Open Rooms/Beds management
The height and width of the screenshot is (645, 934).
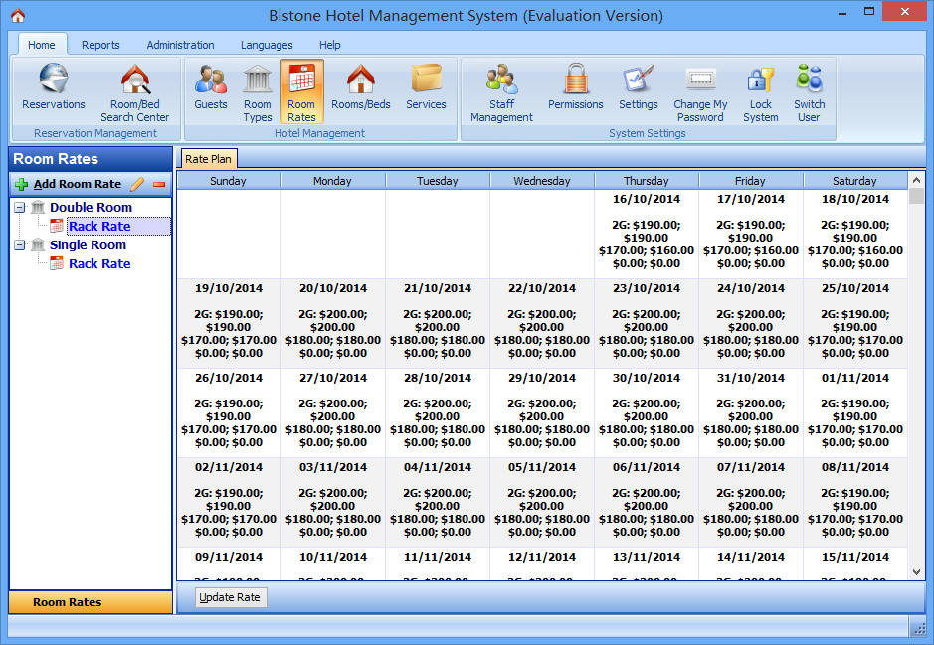point(361,86)
